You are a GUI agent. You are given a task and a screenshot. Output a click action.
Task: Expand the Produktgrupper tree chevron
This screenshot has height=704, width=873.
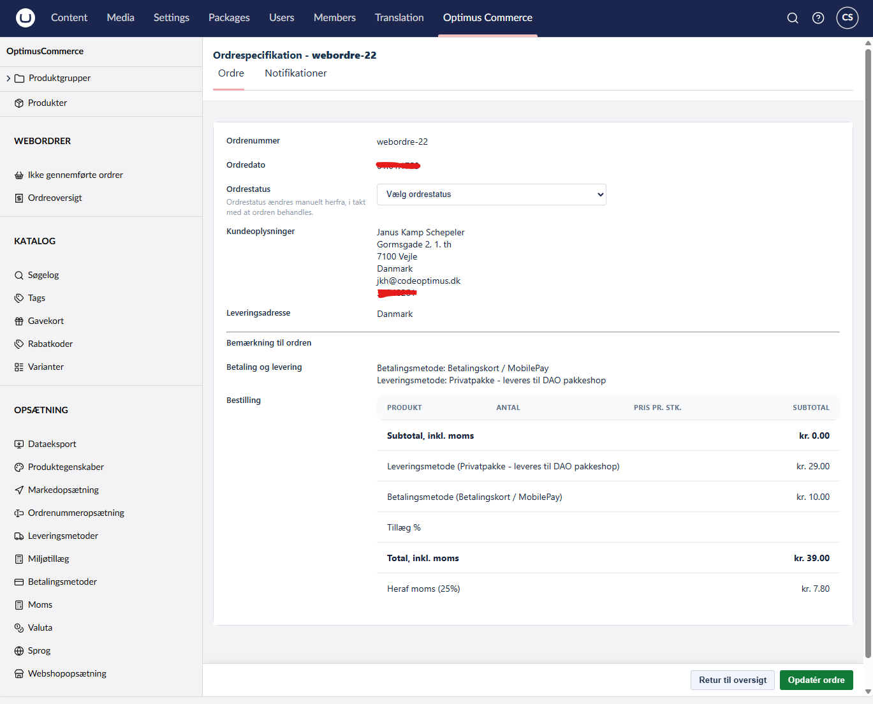point(8,78)
